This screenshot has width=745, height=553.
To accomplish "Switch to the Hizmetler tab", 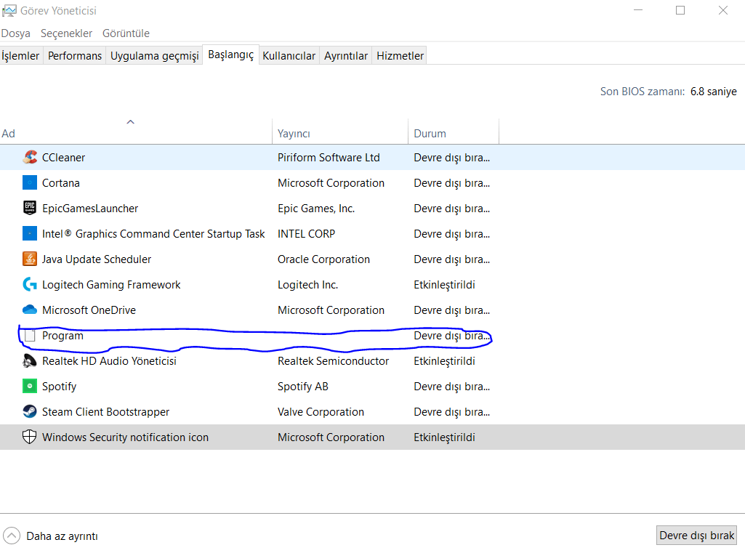I will (x=400, y=55).
